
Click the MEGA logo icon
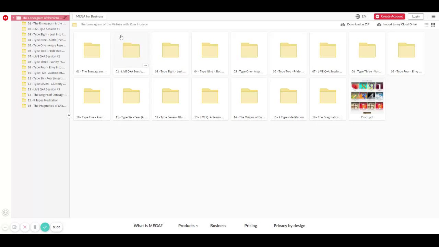[5, 18]
